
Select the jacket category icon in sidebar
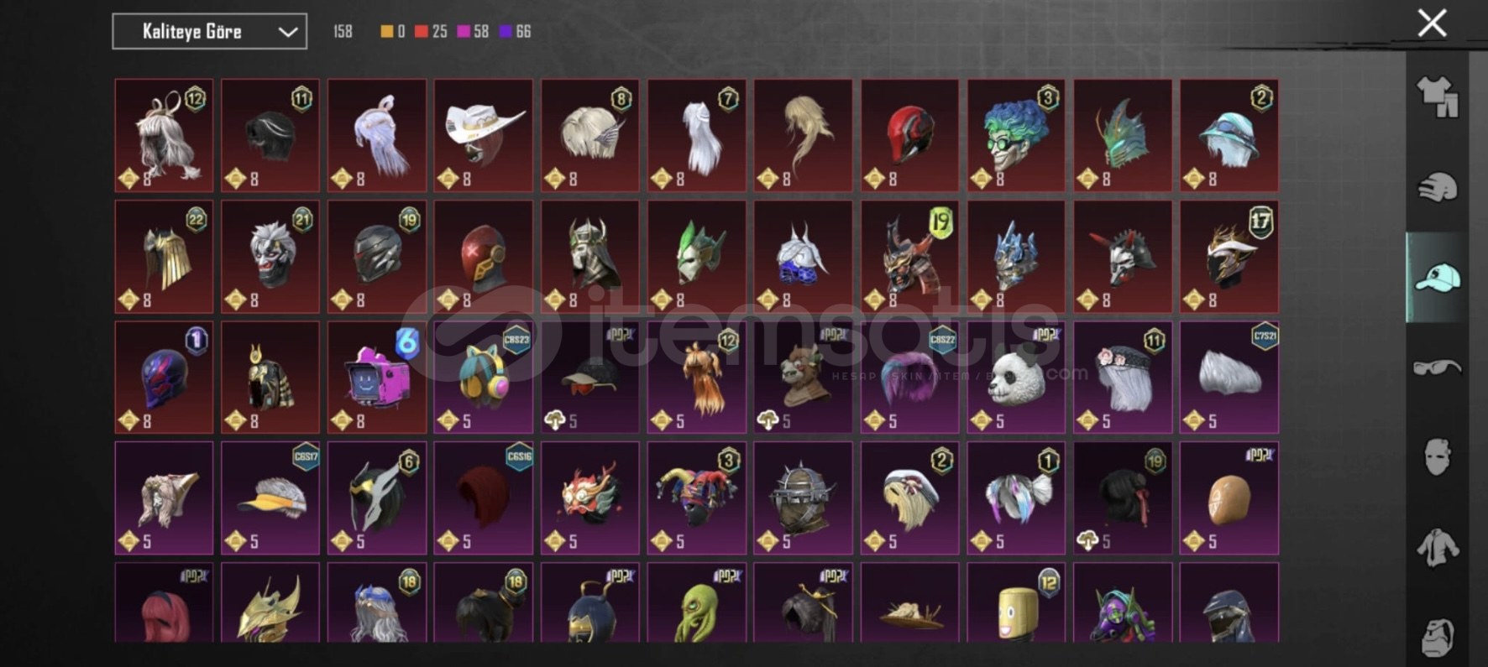[x=1438, y=547]
